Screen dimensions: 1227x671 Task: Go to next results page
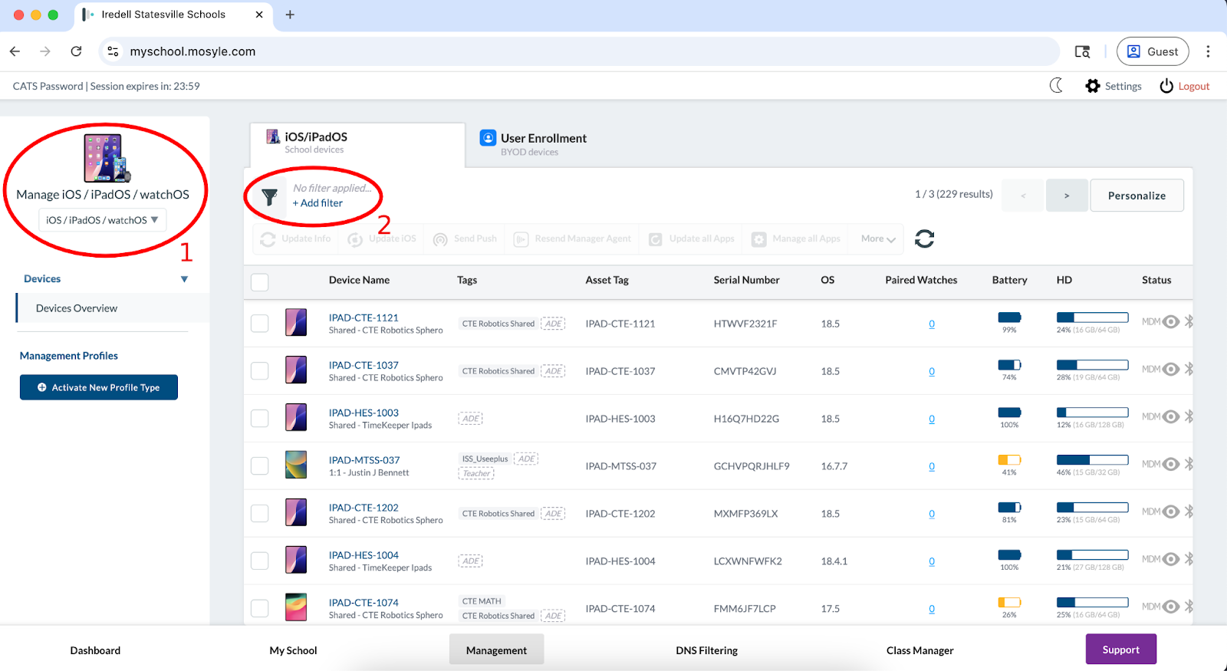[x=1067, y=196]
